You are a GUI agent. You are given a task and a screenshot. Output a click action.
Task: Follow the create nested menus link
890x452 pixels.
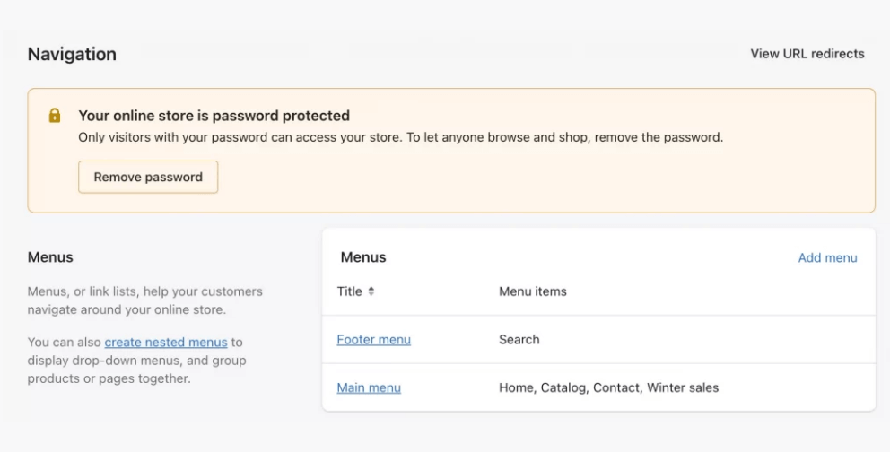(166, 342)
